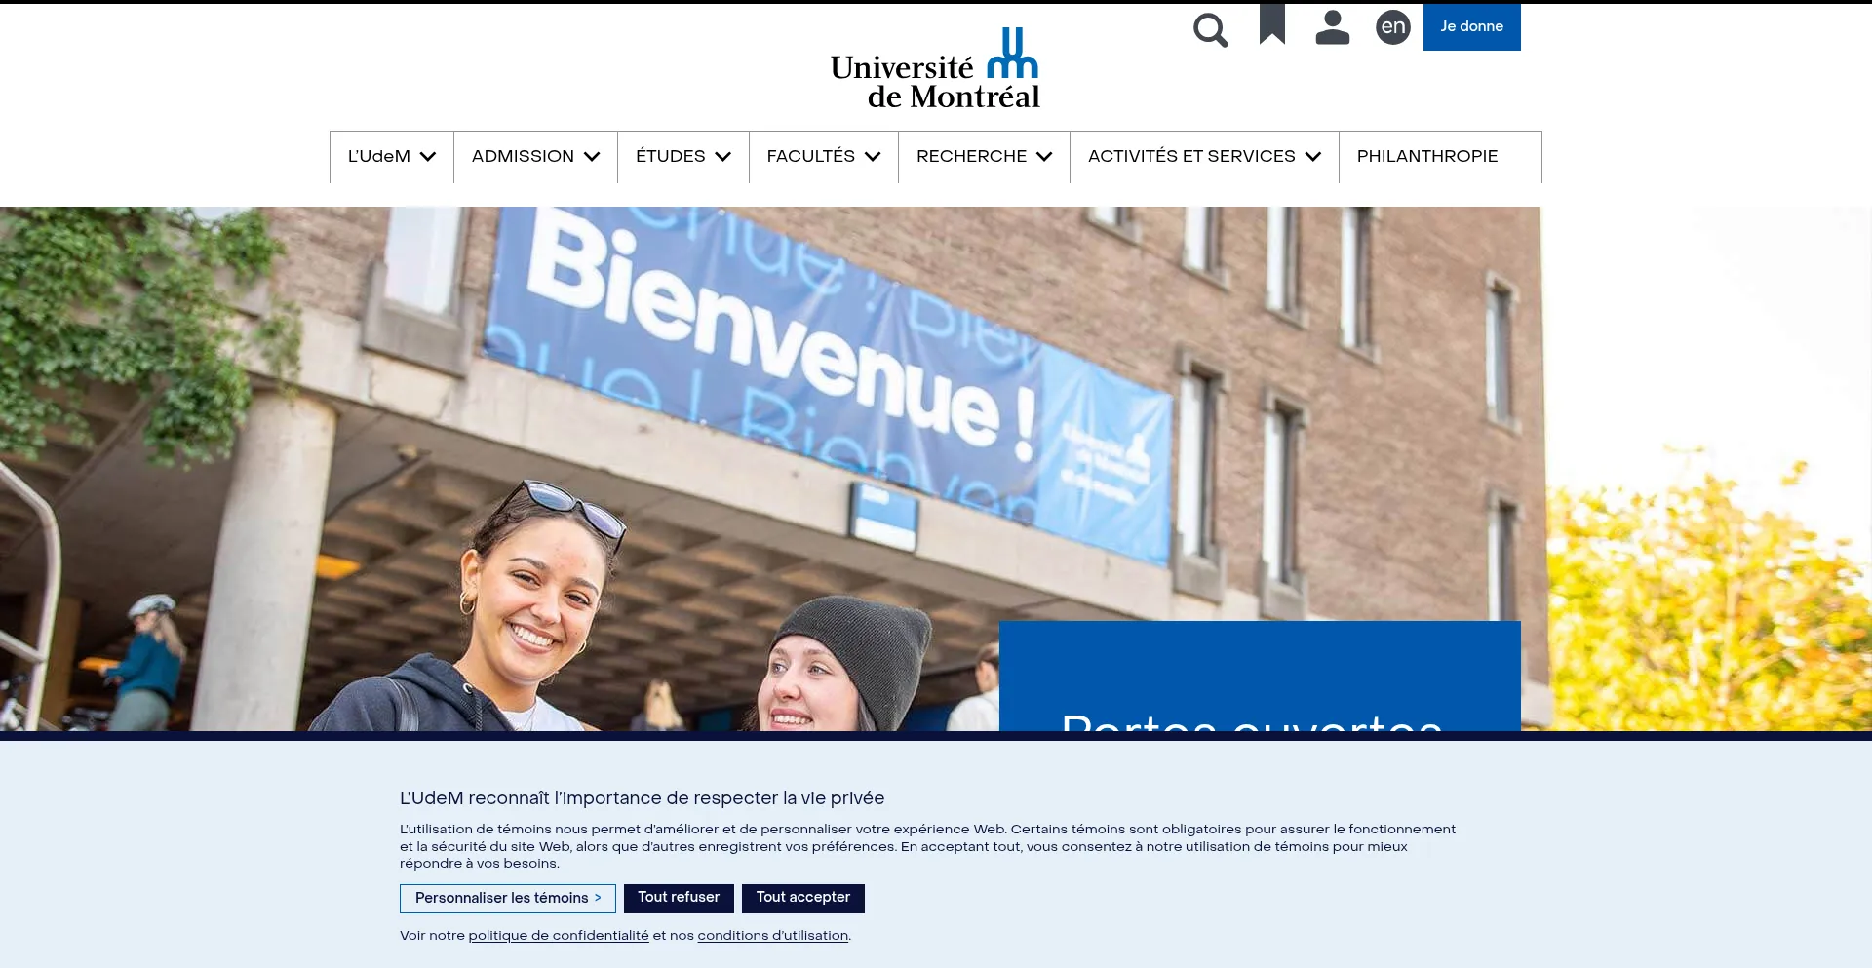Accept all cookies with 'Tout accepter'
The width and height of the screenshot is (1872, 968).
[x=803, y=899]
